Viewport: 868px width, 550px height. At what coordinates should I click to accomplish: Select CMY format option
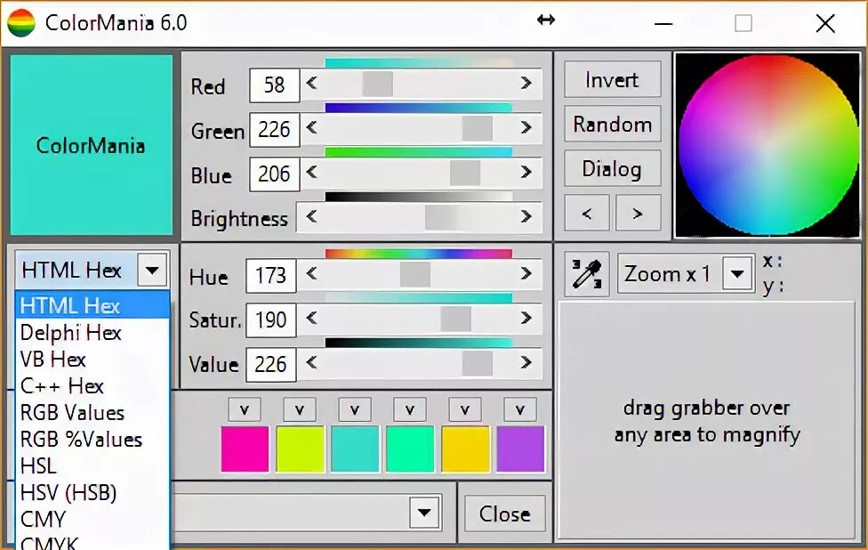tap(92, 519)
